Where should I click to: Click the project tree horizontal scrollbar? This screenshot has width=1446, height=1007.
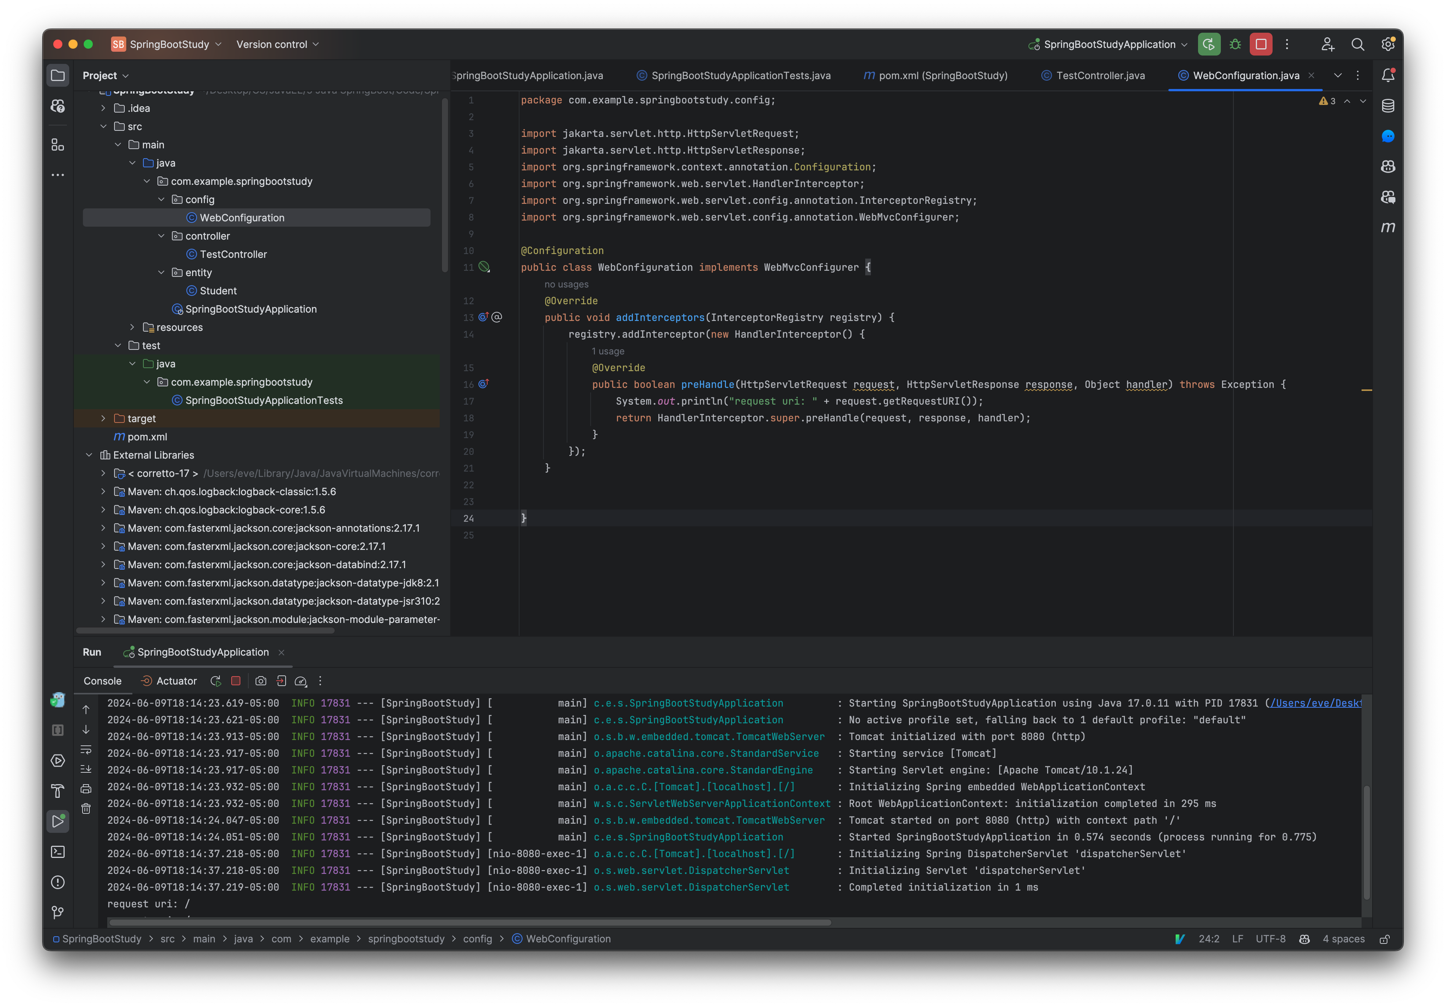(x=205, y=631)
